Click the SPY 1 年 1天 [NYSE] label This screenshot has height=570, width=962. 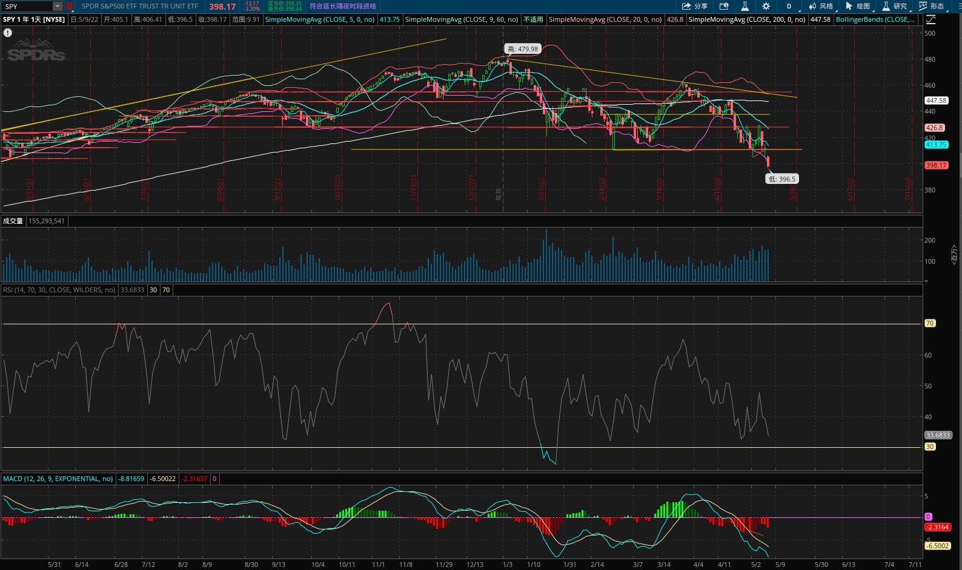tap(34, 19)
